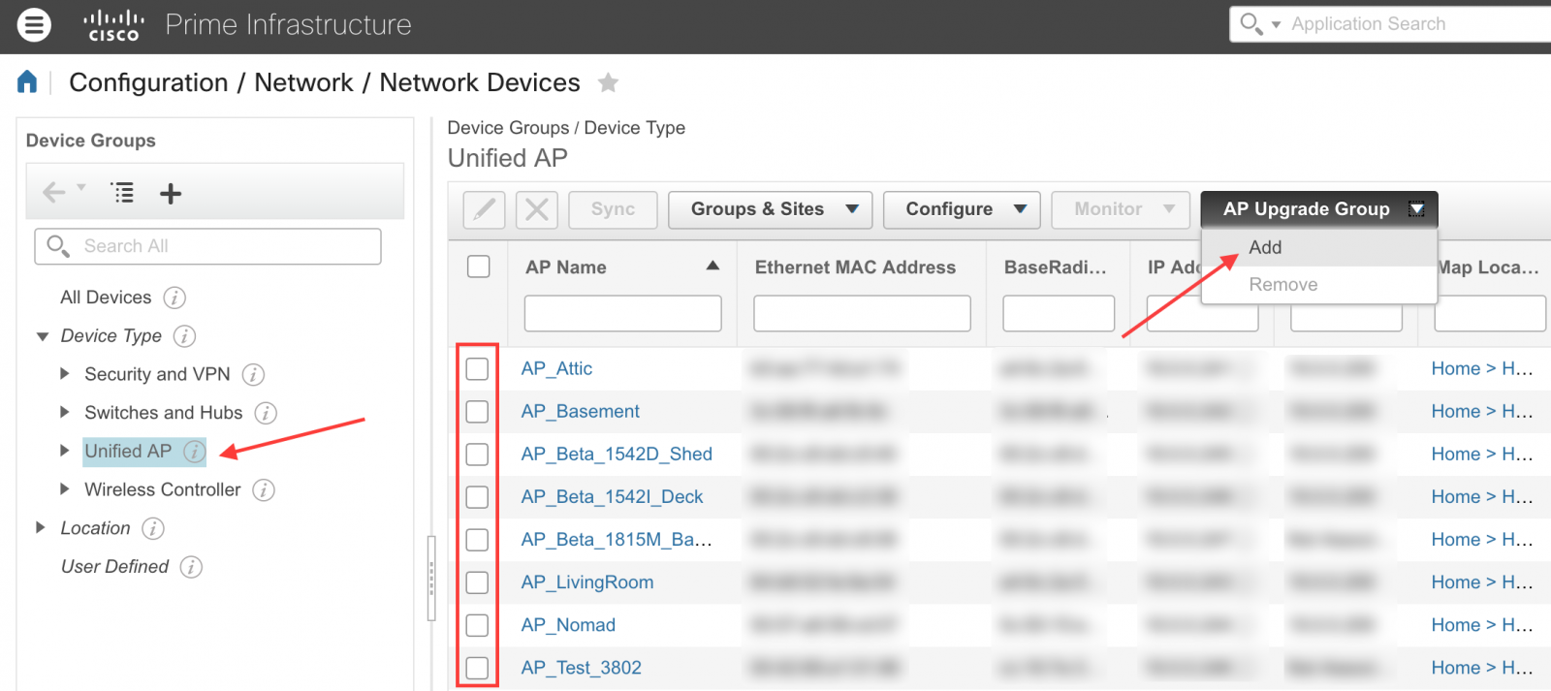Expand the Security and VPN node
Screen dimensions: 1551x691
tap(65, 373)
